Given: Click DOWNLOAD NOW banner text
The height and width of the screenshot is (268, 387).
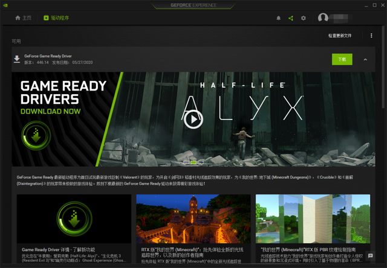Looking at the screenshot, I should pos(51,111).
